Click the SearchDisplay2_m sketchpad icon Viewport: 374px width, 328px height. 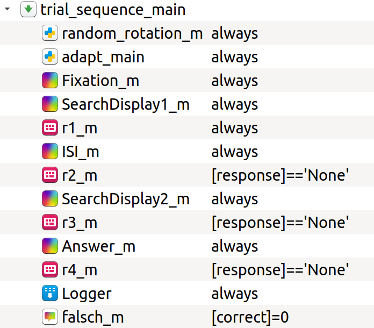50,198
